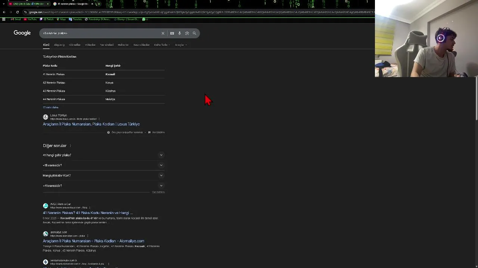Click the '42 Nerenin Plakası' cell
The height and width of the screenshot is (268, 478).
54,83
